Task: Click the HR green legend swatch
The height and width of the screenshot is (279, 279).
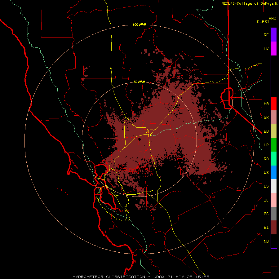Action: pos(274,145)
